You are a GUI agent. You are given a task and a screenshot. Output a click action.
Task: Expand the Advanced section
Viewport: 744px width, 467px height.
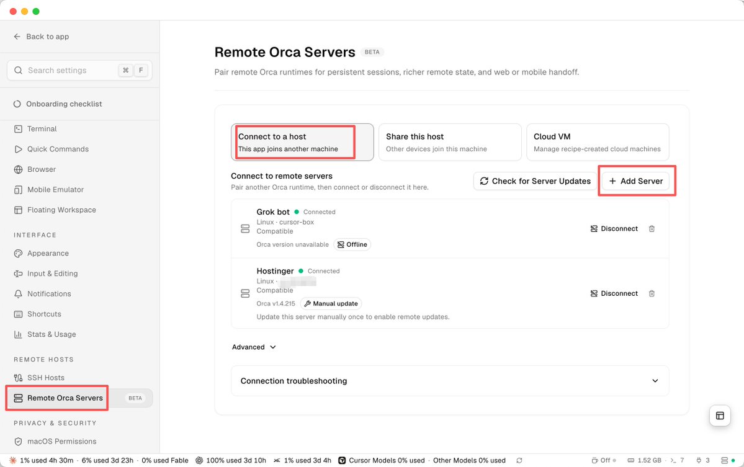(x=254, y=347)
